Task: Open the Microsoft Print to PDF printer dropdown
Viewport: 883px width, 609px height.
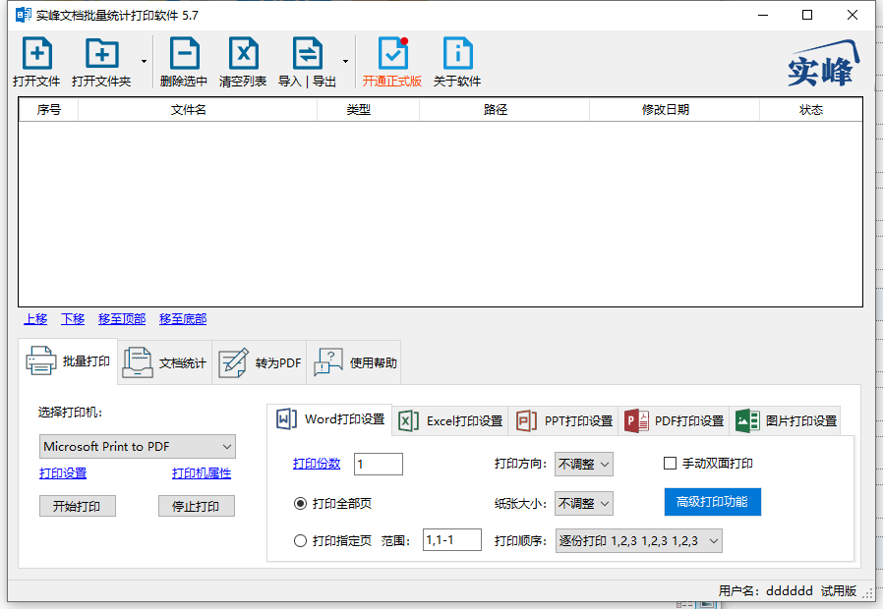Action: 138,447
